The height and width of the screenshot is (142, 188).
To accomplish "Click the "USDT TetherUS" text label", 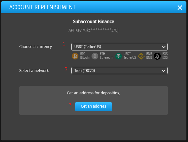I will point(130,56).
